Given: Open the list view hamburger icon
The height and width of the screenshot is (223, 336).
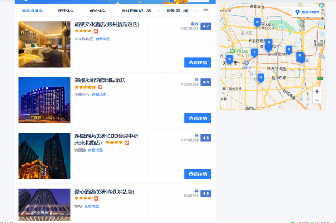Looking at the screenshot, I should coord(206,11).
